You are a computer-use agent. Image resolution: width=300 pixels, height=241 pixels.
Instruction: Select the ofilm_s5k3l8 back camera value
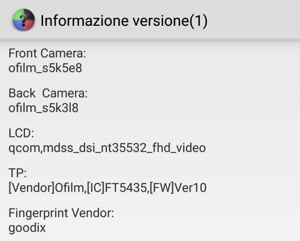point(44,108)
